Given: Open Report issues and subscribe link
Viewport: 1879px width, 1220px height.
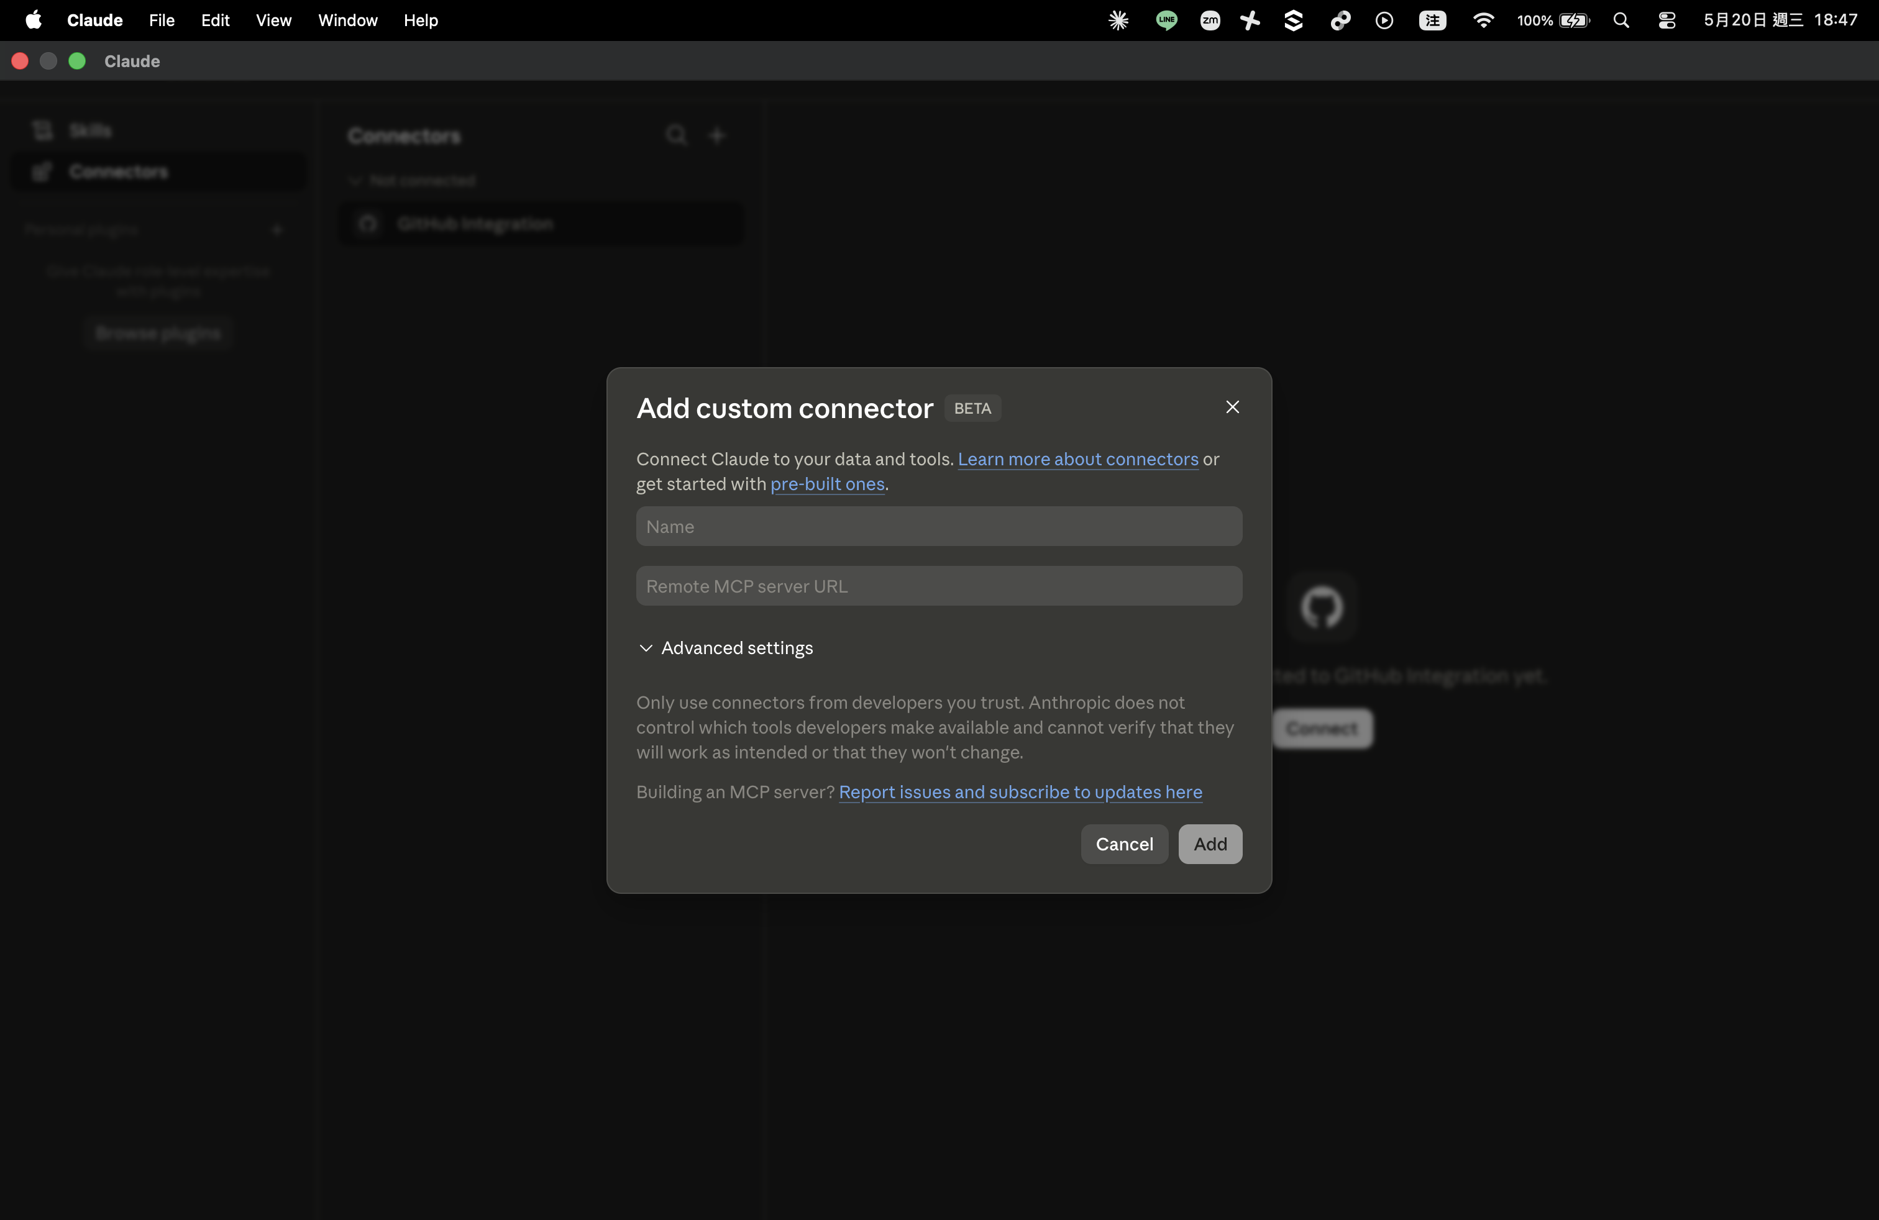Looking at the screenshot, I should [x=1020, y=791].
